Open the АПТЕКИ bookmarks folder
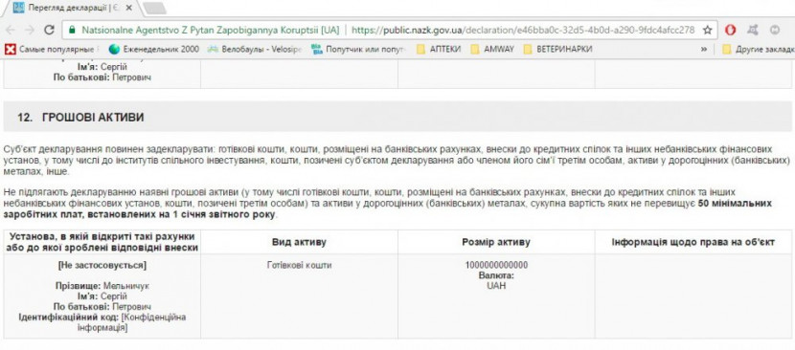795x350 pixels. pos(439,49)
